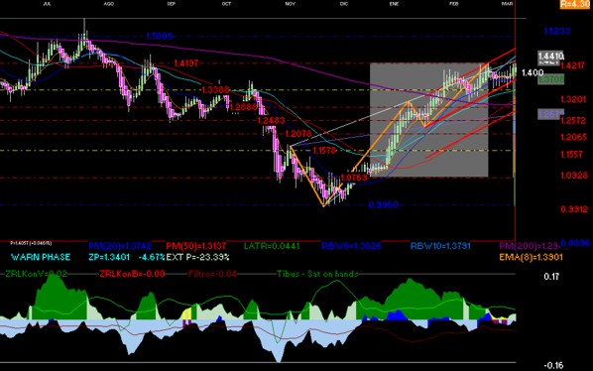Click the red 0.9912 axis value
This screenshot has width=593, height=371.
tap(574, 209)
